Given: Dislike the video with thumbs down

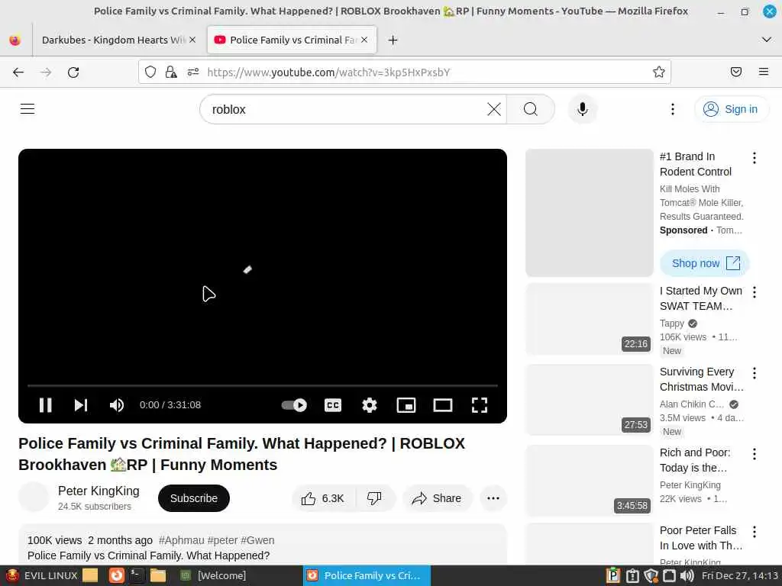Looking at the screenshot, I should tap(374, 498).
